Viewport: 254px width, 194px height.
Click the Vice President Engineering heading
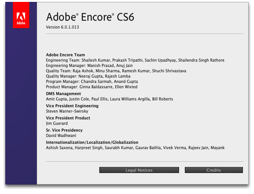[72, 106]
